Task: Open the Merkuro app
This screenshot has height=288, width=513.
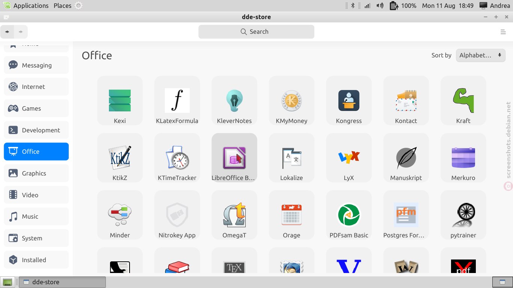Action: [463, 157]
